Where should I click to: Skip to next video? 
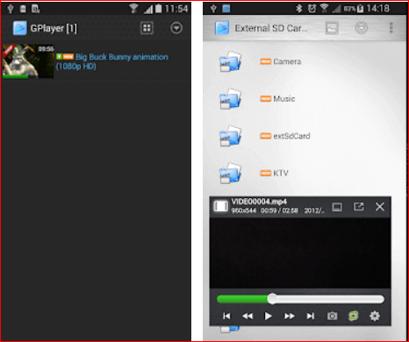[311, 316]
